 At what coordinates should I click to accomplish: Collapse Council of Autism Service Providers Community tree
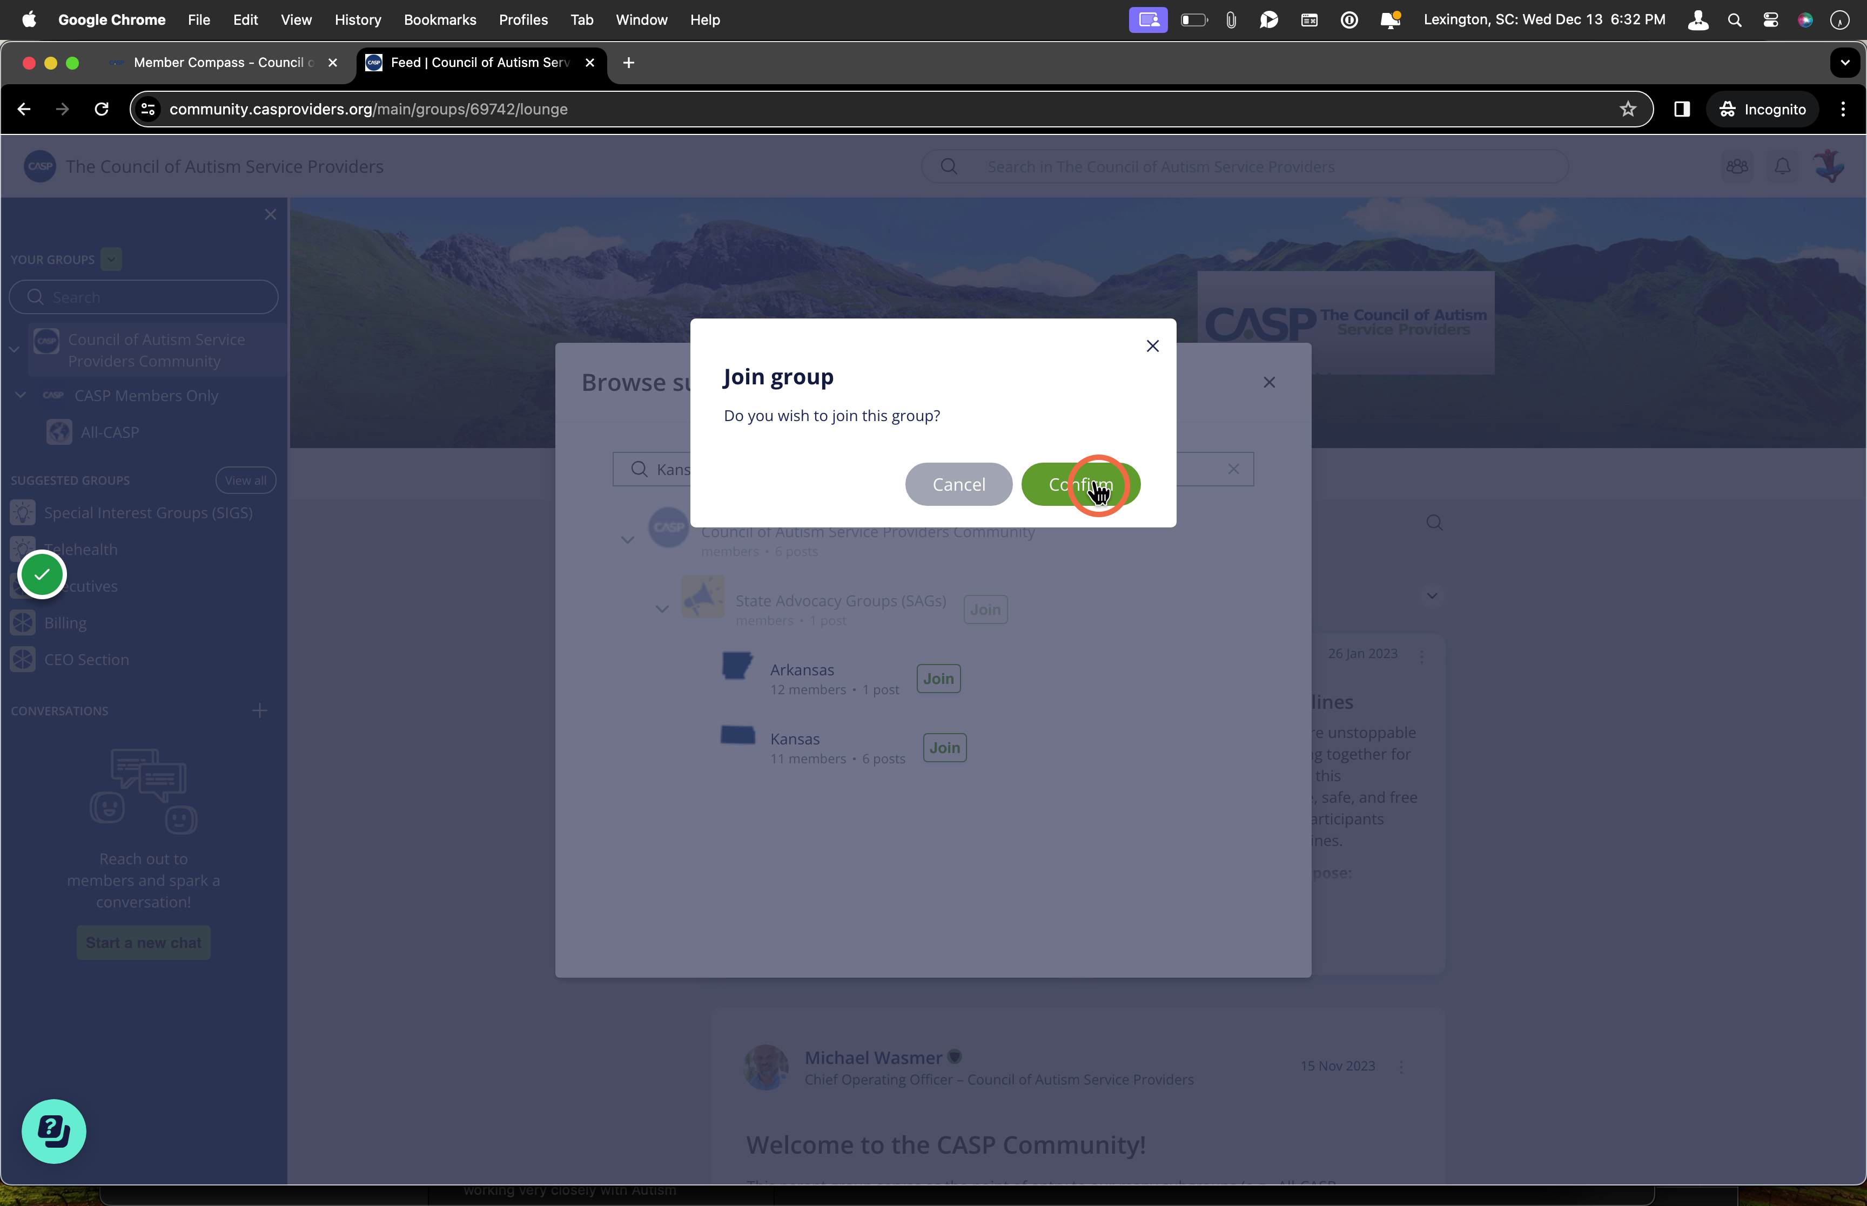point(628,539)
